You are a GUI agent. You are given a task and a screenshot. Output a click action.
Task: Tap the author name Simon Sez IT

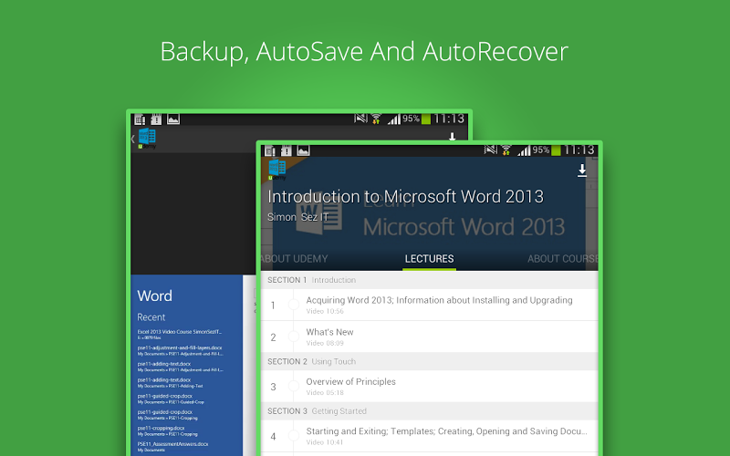click(298, 217)
